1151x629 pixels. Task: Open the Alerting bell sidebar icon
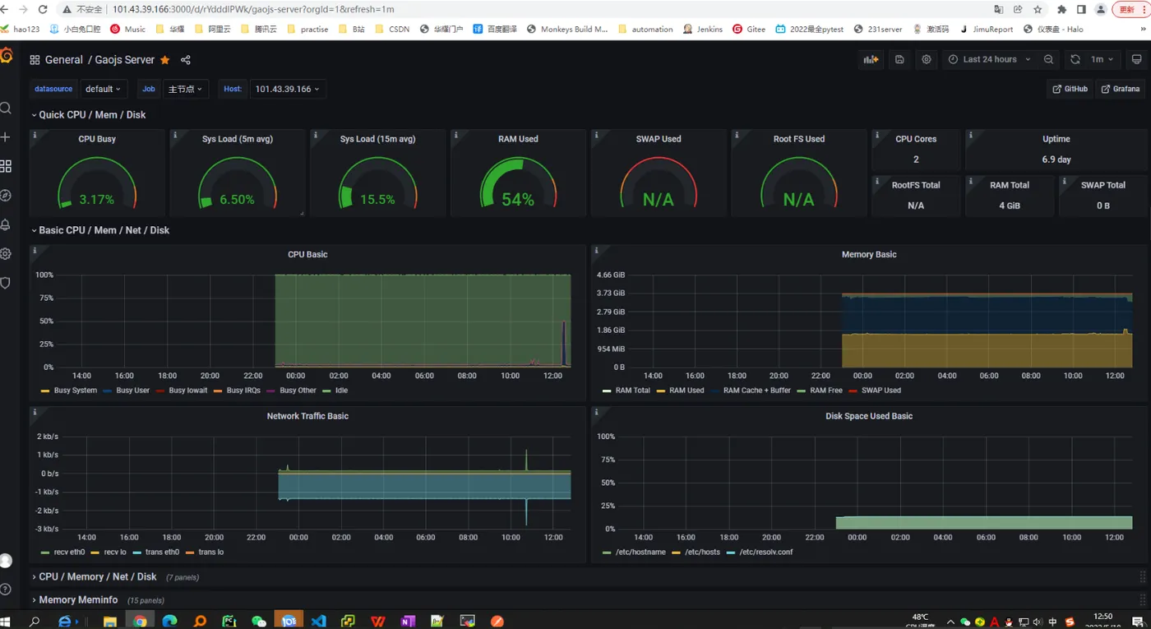5,224
